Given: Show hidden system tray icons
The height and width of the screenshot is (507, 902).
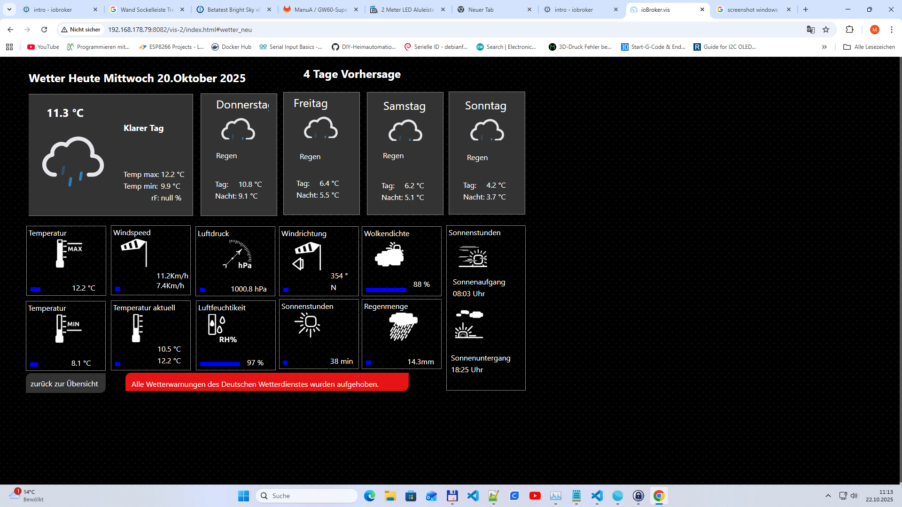Looking at the screenshot, I should [828, 496].
